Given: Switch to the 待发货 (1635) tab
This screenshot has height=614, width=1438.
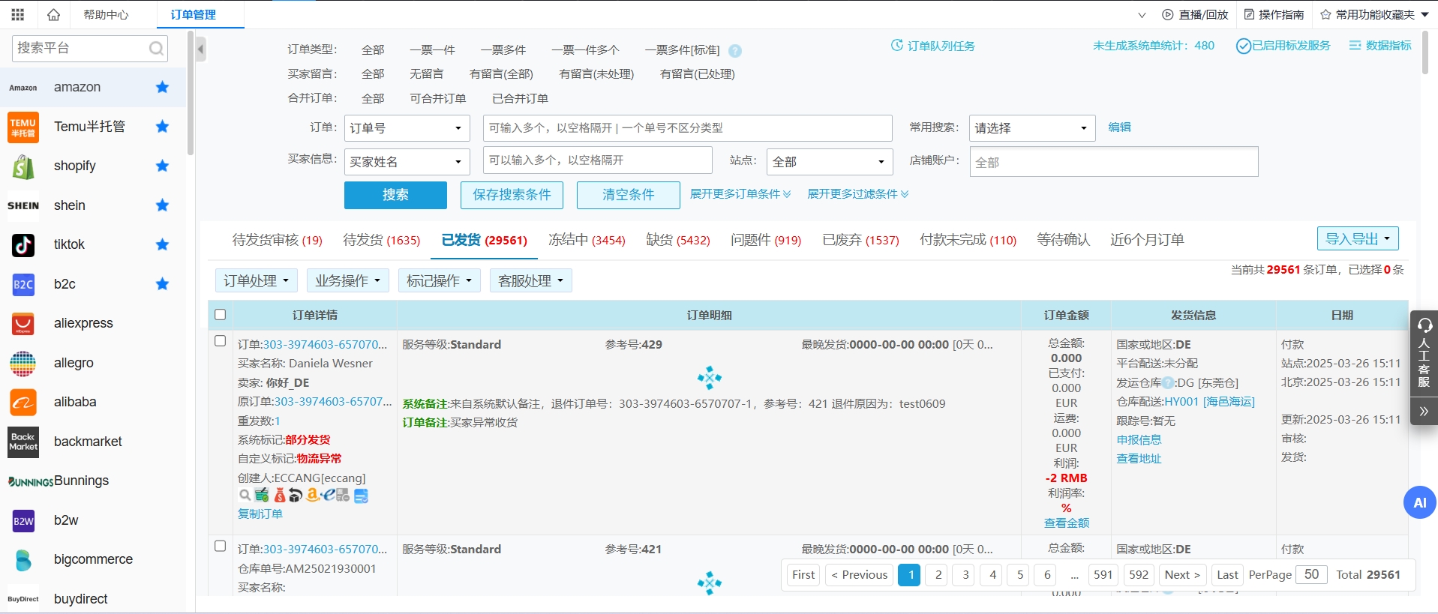Looking at the screenshot, I should 381,240.
